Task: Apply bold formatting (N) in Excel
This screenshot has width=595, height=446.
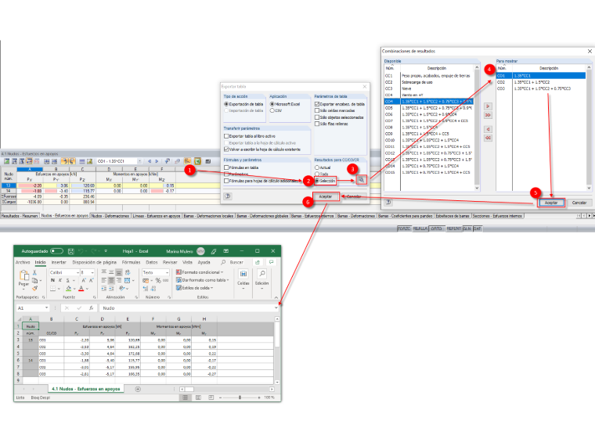Action: tap(52, 280)
